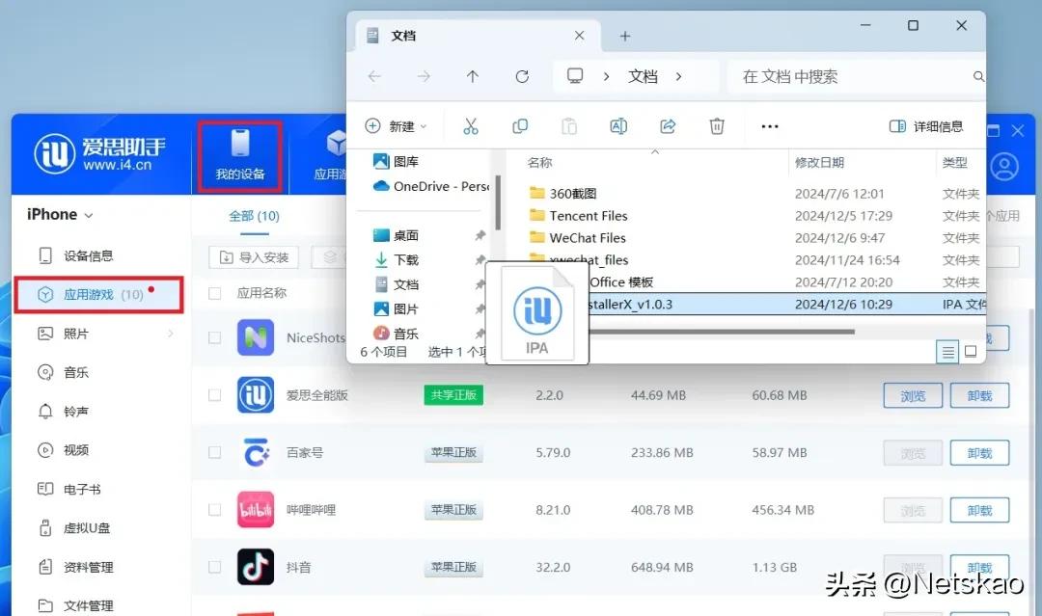Click 浏览 for 爱思全能版

(913, 395)
